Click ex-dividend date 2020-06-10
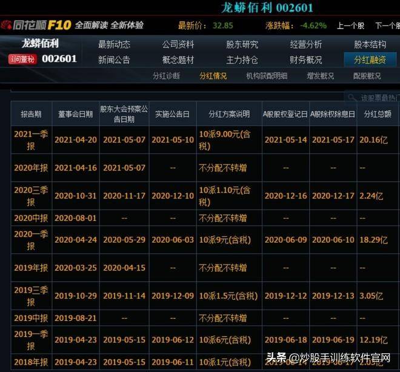Viewport: 400px width, 372px height. pyautogui.click(x=333, y=240)
